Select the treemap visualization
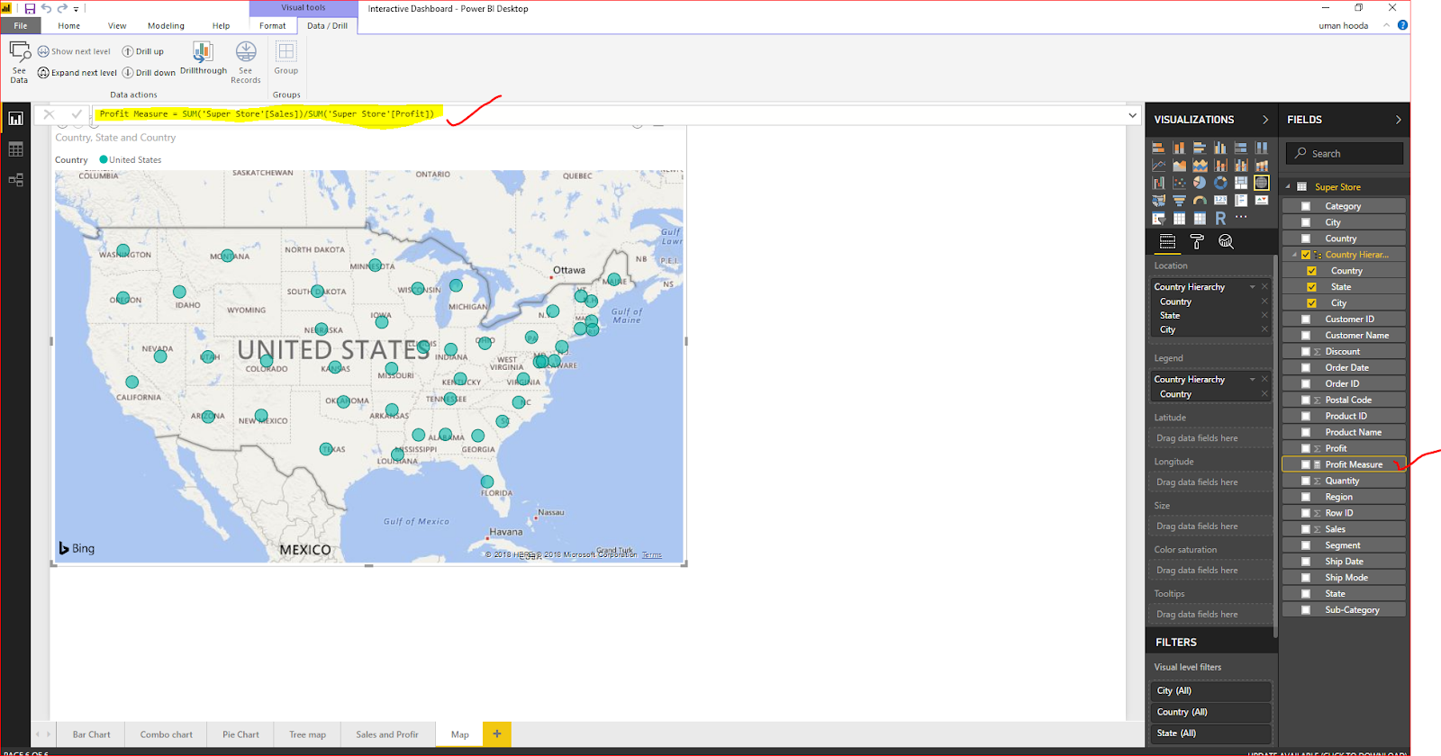The image size is (1441, 756). (1241, 183)
